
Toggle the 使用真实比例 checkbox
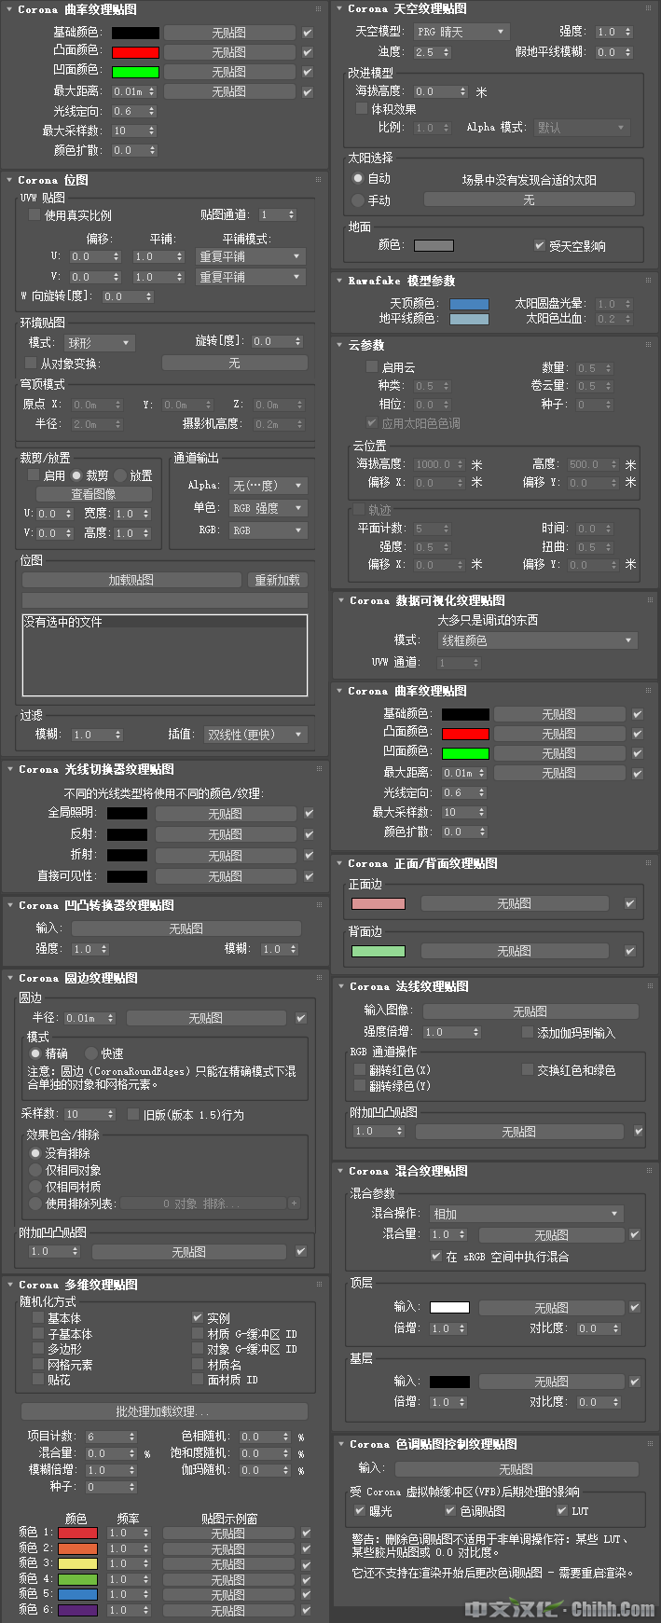coord(34,215)
